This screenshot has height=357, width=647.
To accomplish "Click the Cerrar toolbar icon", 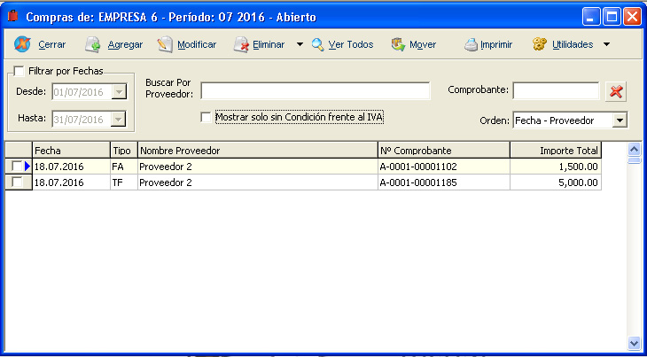I will 23,44.
